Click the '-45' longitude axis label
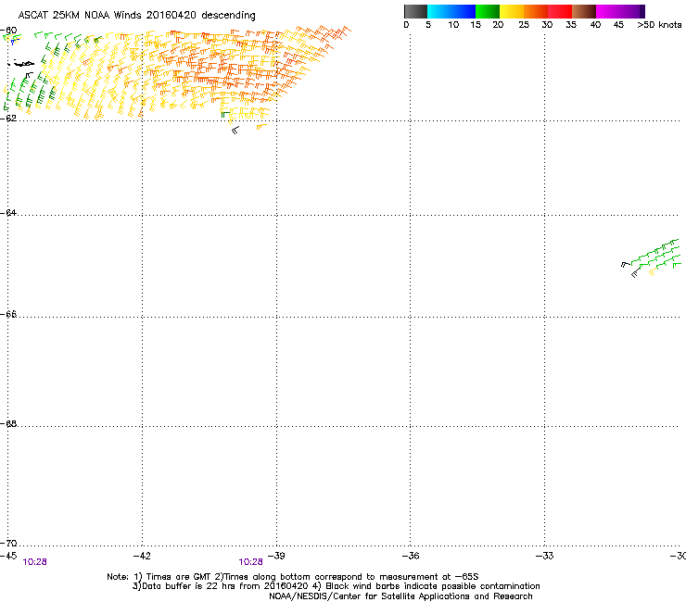This screenshot has width=686, height=602. [x=8, y=556]
